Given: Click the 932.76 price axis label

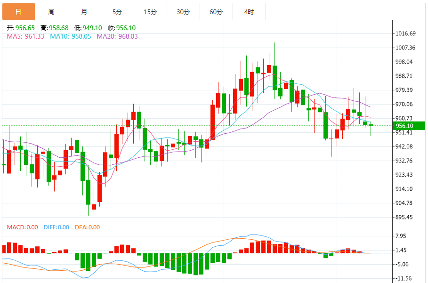Looking at the screenshot, I should pos(404,161).
